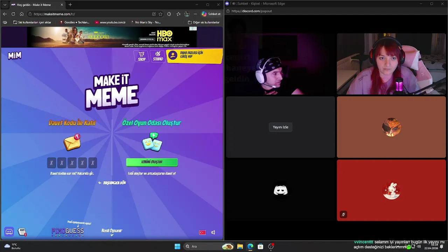The height and width of the screenshot is (252, 448).
Task: Open browser extensions puzzle icon
Action: click(169, 14)
